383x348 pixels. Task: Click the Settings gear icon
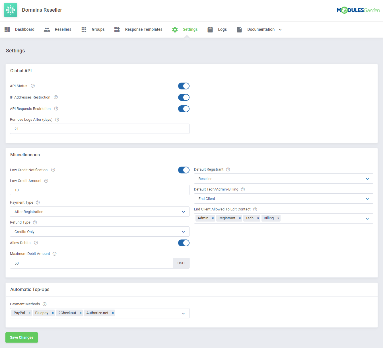175,29
